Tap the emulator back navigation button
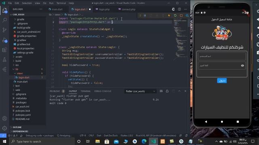This screenshot has width=259, height=145. (x=206, y=122)
